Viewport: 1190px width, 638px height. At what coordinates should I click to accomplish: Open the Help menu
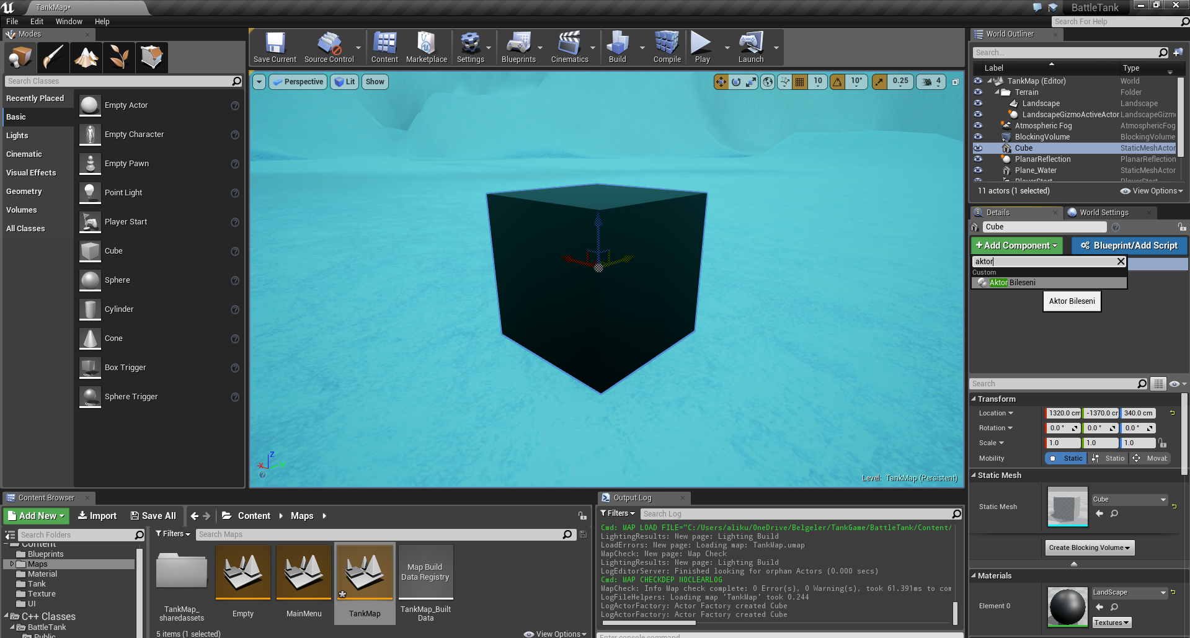[102, 22]
